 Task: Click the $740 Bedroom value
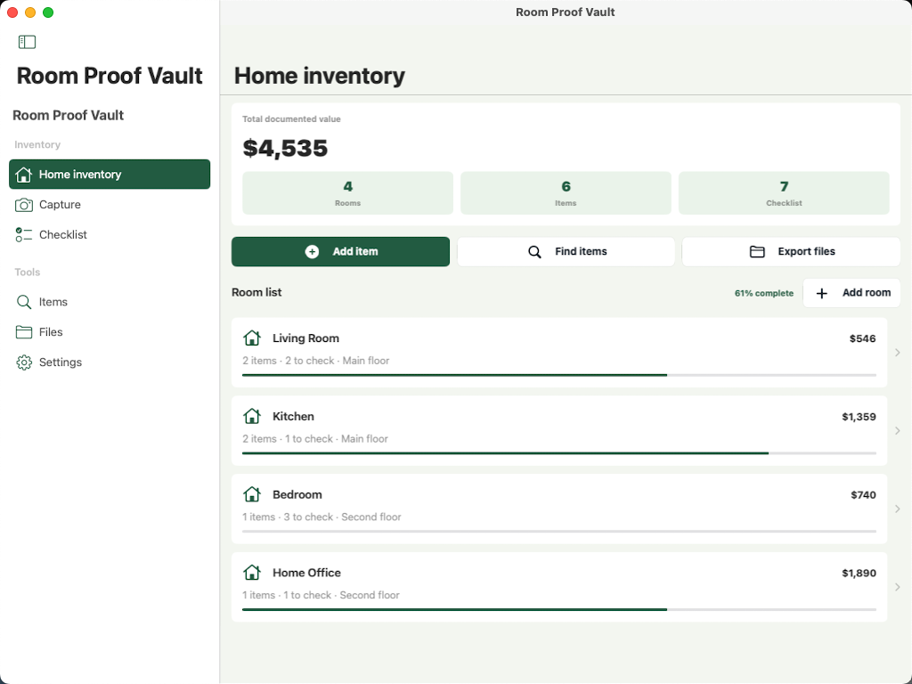tap(863, 495)
